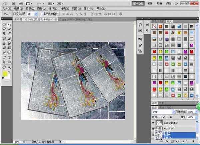Select the Lasso tool
This screenshot has width=200, height=145.
click(4, 29)
